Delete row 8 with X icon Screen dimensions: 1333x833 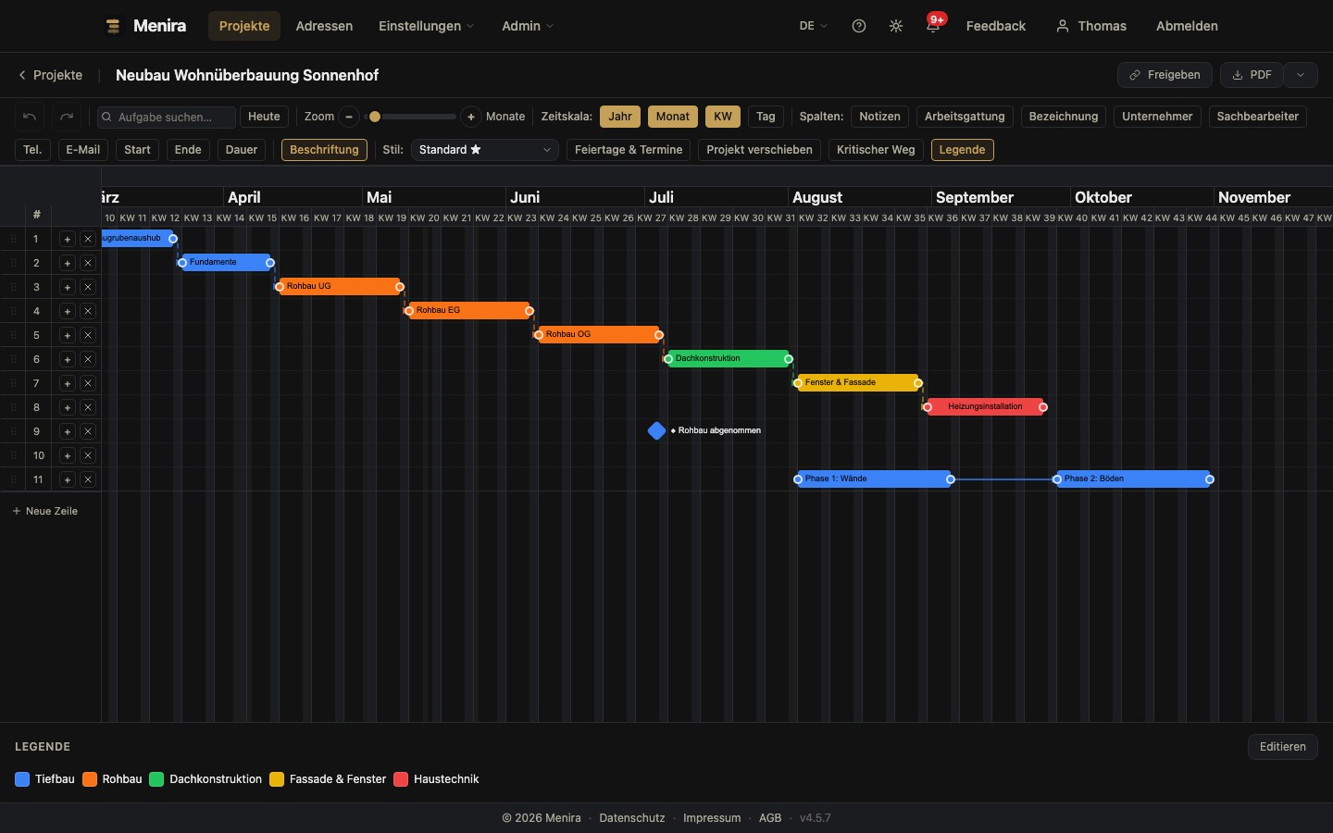pyautogui.click(x=88, y=407)
